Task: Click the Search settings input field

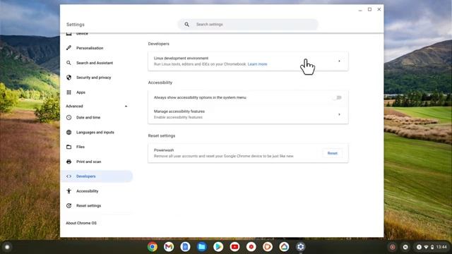Action: [x=248, y=25]
